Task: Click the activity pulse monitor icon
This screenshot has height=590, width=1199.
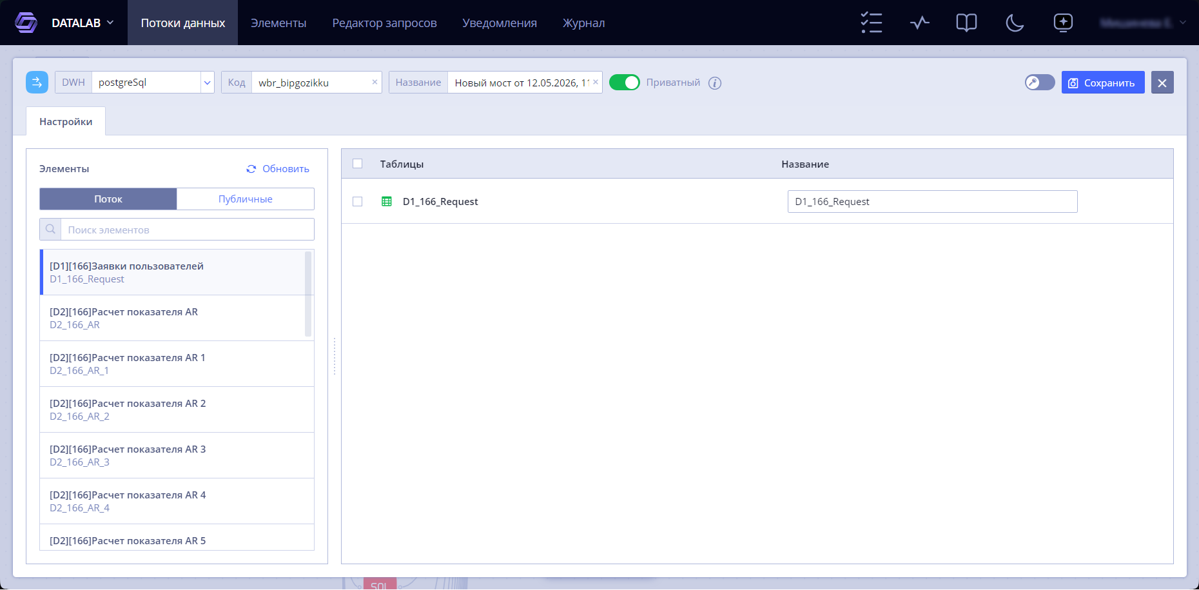Action: 920,23
